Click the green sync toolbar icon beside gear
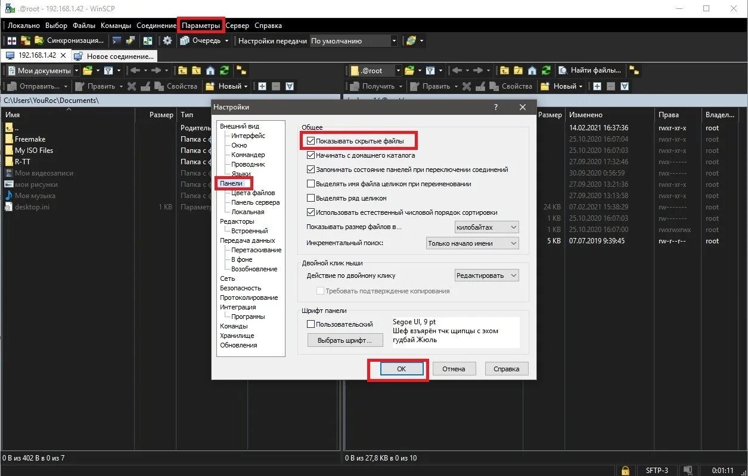Viewport: 748px width, 476px height. [147, 41]
